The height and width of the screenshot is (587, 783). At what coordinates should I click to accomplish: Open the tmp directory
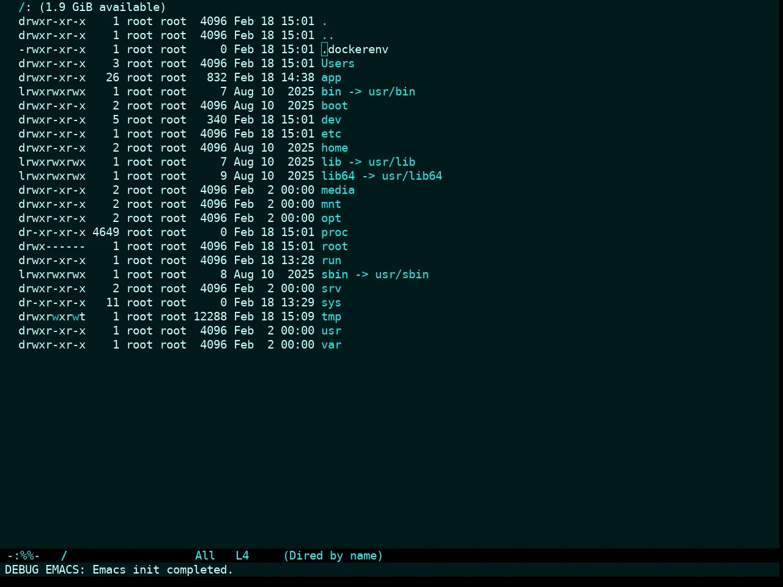331,317
